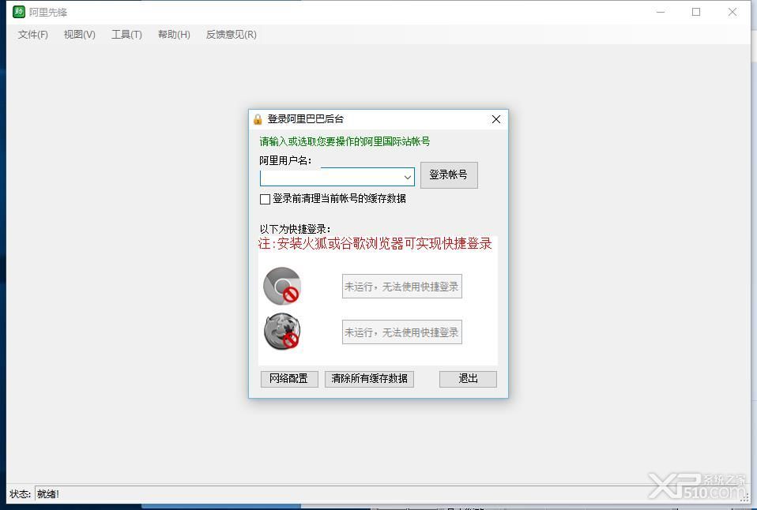Click the 就绪! status bar text

pos(47,494)
